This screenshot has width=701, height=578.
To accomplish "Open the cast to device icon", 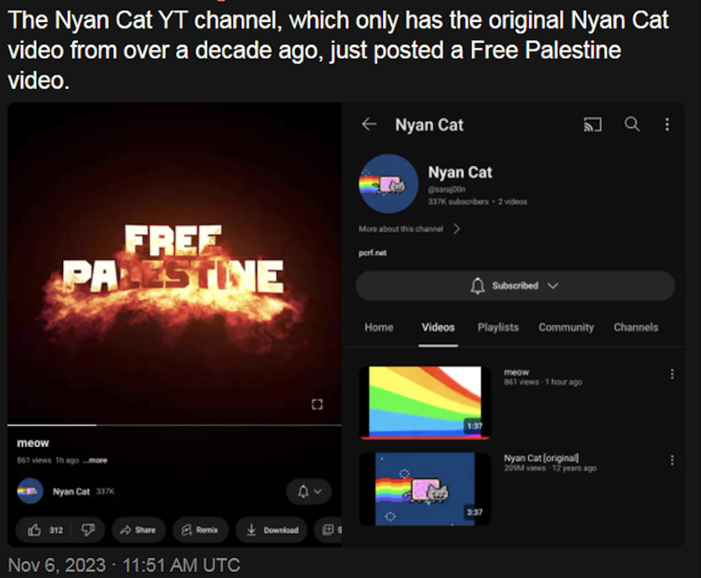I will [x=592, y=124].
